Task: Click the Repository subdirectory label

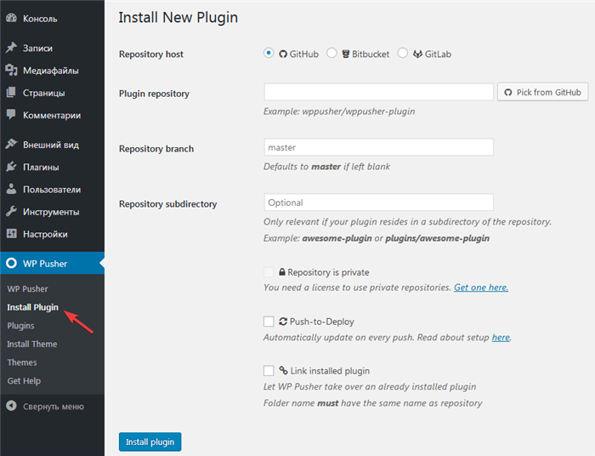Action: coord(167,204)
